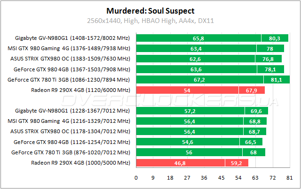Click the 63,4 bar value

coord(196,49)
